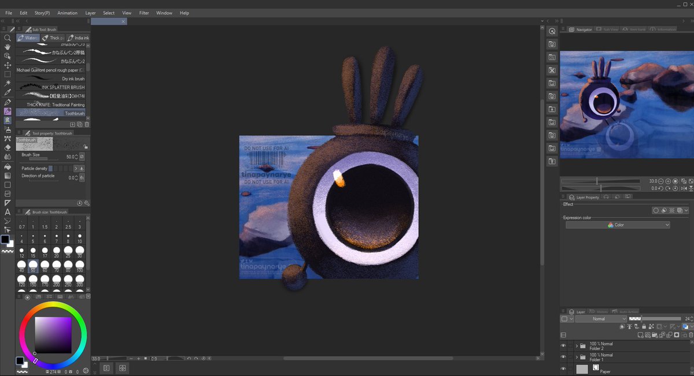
Task: Open Expression color dropdown
Action: (x=618, y=225)
